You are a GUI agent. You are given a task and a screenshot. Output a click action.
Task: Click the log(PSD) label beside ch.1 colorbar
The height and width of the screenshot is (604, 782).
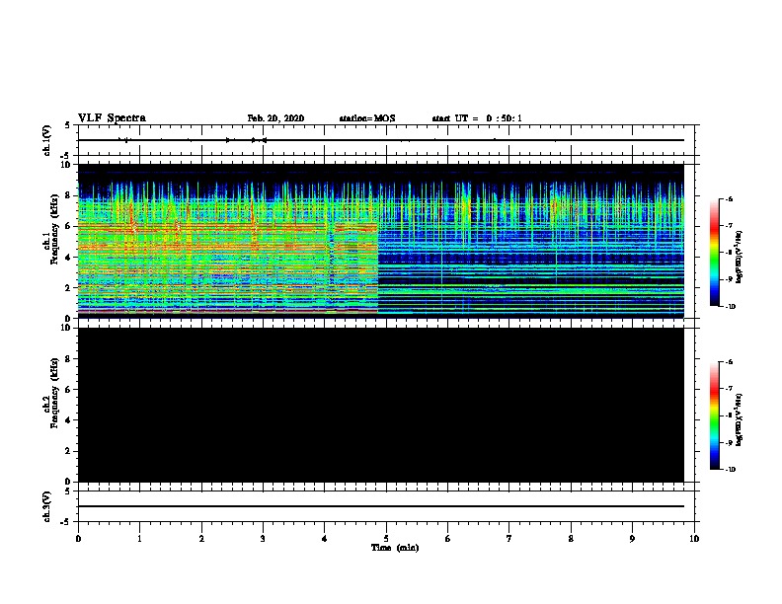pos(739,257)
